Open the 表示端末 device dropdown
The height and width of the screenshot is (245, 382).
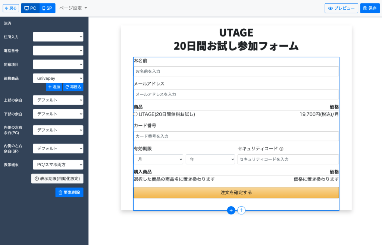pos(58,164)
